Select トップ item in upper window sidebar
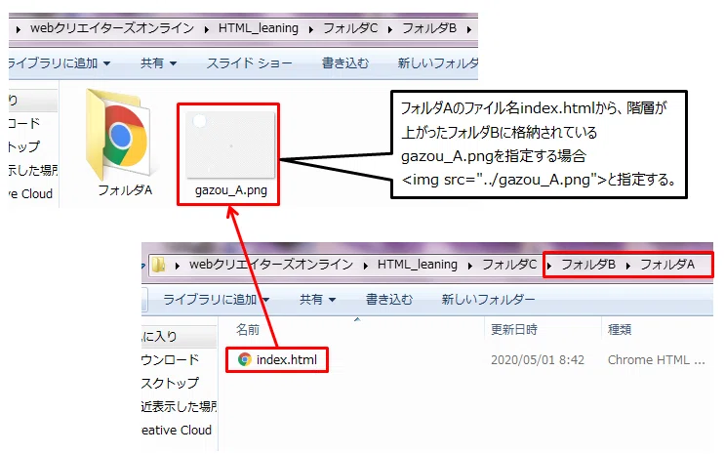725x454 pixels. 24,146
